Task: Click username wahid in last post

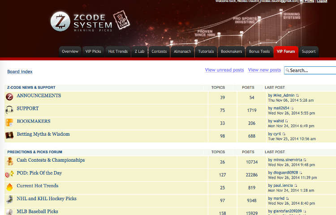Action: coord(278,121)
